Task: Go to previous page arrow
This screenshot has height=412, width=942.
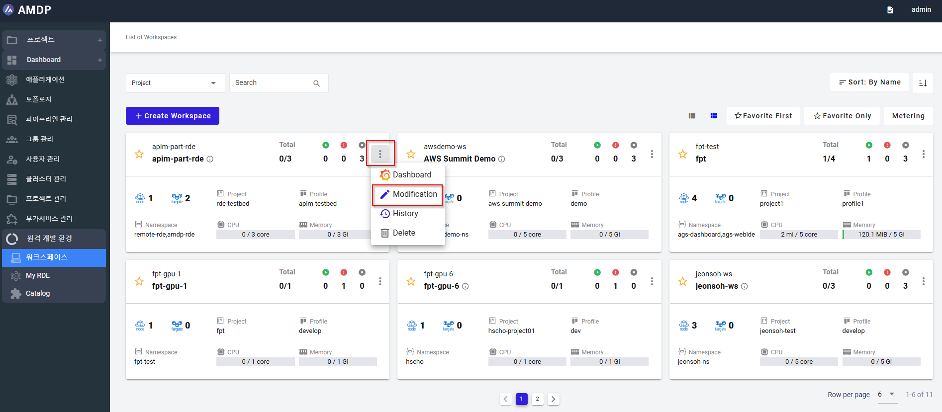Action: click(x=506, y=399)
